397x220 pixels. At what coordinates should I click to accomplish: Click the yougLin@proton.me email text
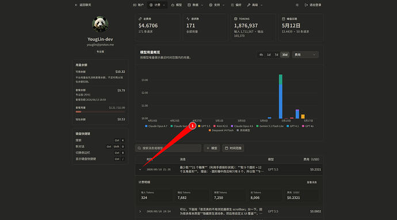pos(100,44)
